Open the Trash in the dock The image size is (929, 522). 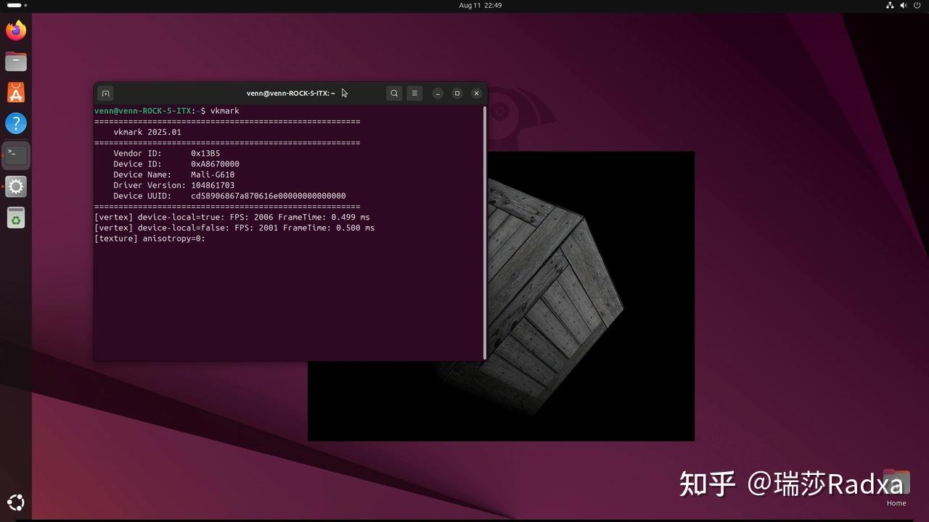click(x=16, y=217)
